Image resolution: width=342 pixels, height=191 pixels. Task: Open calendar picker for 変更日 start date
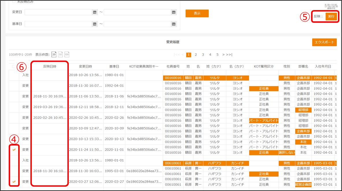click(x=95, y=12)
